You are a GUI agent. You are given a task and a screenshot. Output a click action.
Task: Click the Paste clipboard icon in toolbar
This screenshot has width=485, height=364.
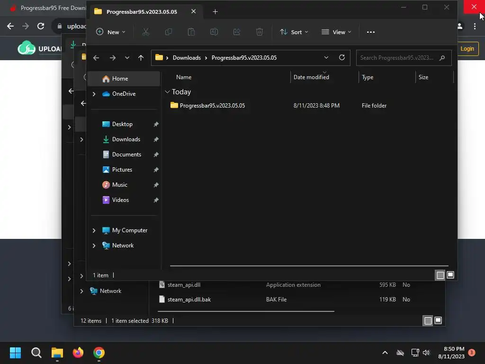pyautogui.click(x=191, y=32)
